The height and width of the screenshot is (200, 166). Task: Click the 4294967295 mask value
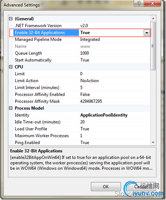click(x=91, y=101)
